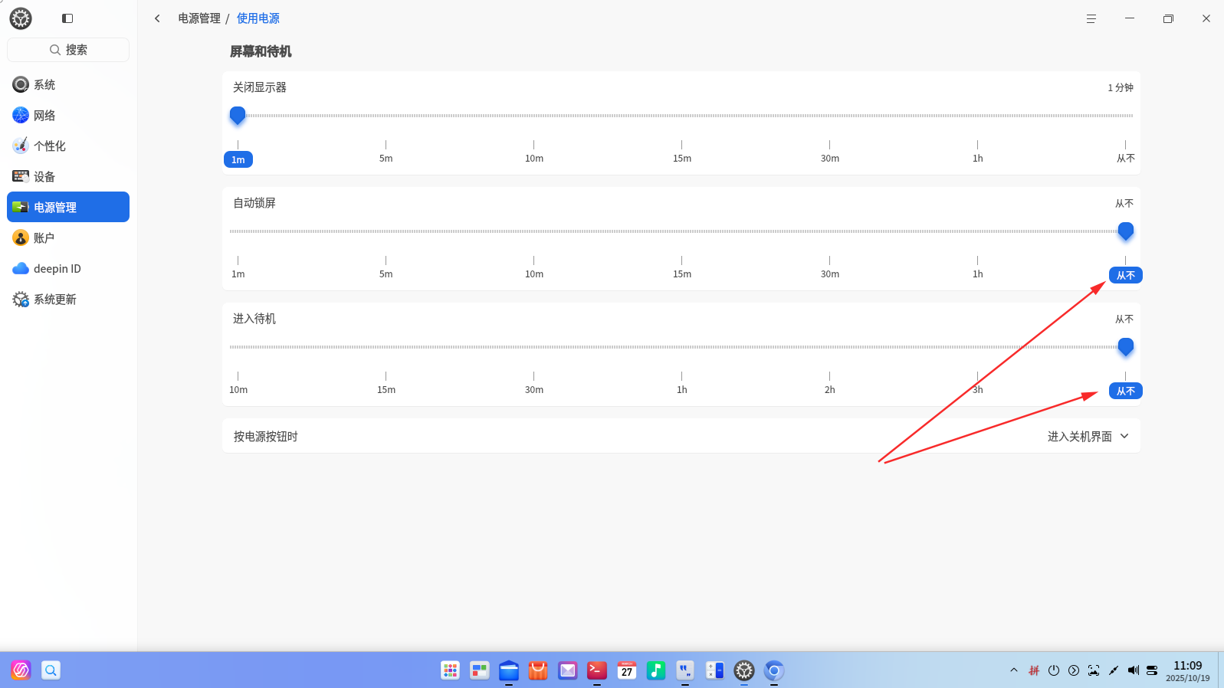This screenshot has width=1224, height=688.
Task: Toggle the sidebar collapse icon
Action: 67,18
